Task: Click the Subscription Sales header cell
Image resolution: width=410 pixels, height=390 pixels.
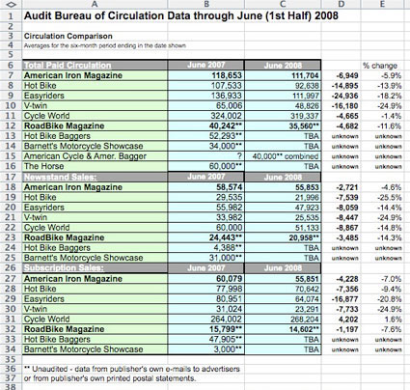Action: tap(95, 268)
